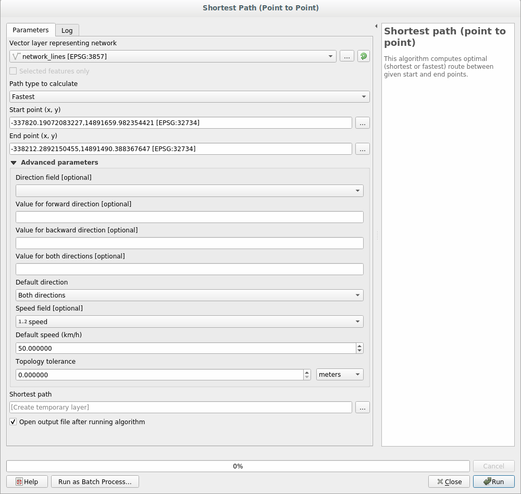521x494 pixels.
Task: Open the Path type Fastest dropdown
Action: pos(189,97)
